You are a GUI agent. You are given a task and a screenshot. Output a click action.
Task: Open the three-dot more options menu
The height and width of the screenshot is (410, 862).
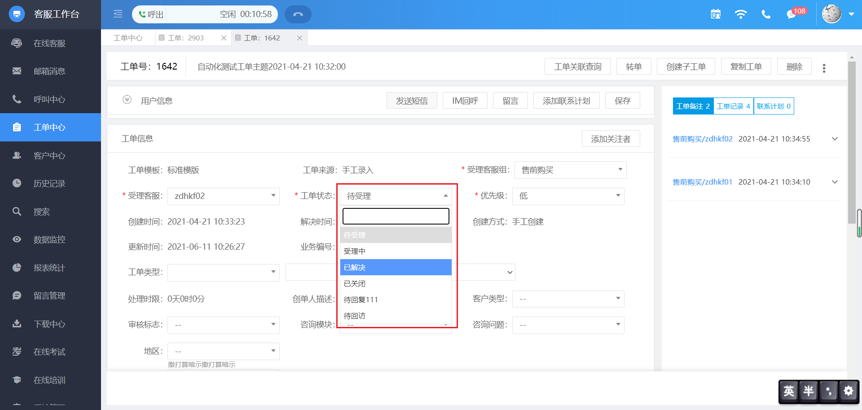824,68
